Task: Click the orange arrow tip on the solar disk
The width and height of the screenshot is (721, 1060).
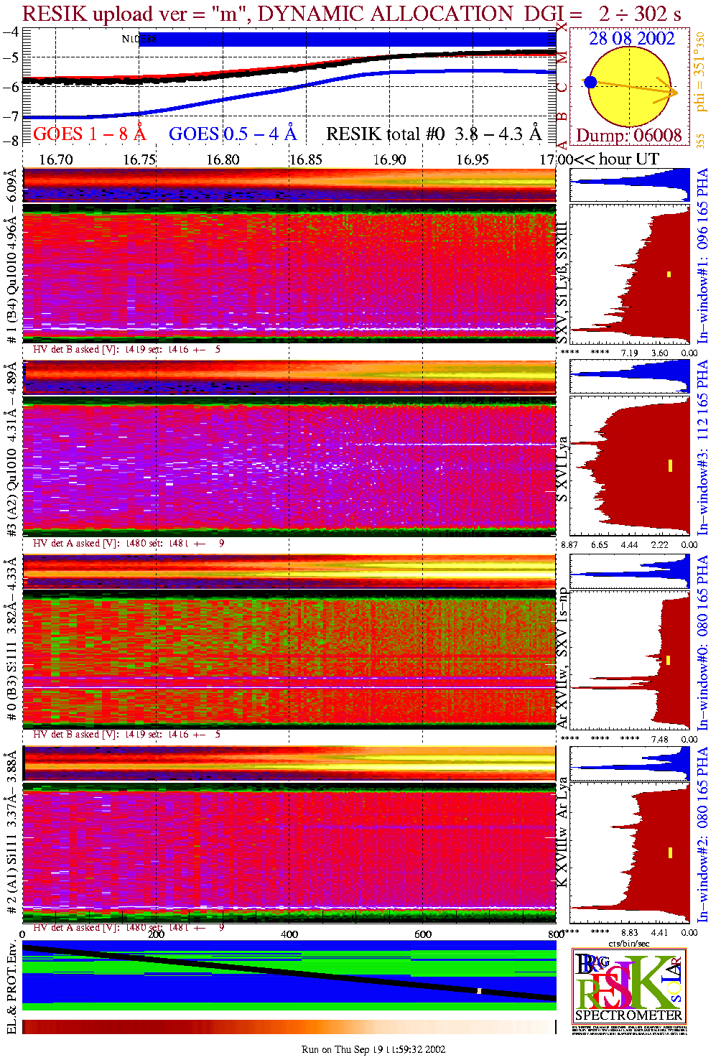Action: coord(674,92)
